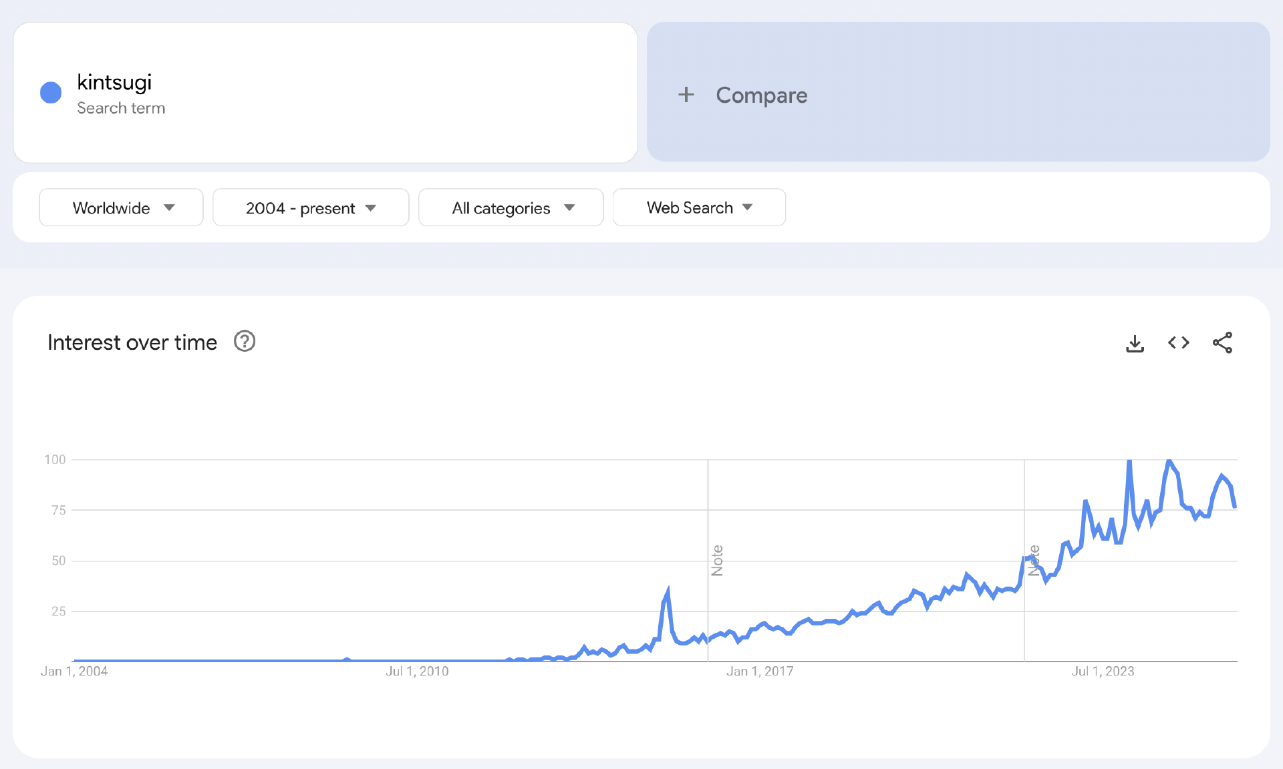This screenshot has width=1283, height=769.
Task: Click the plus icon beside Compare
Action: tap(686, 95)
